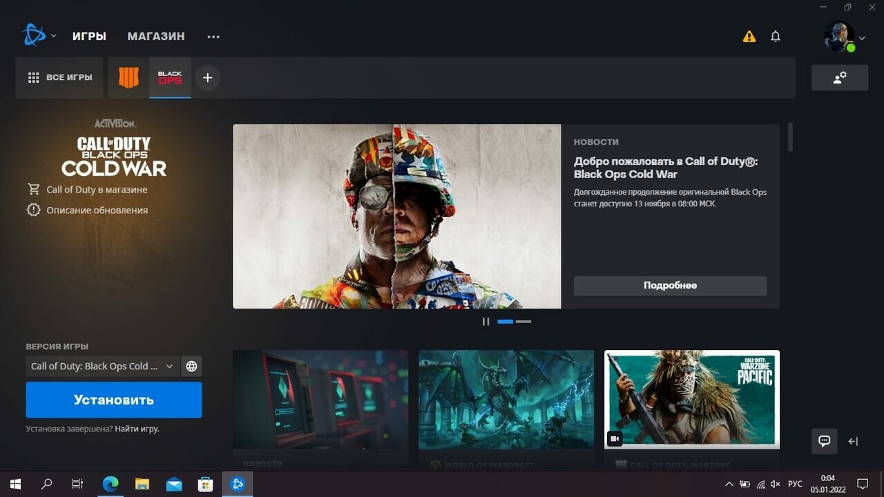This screenshot has height=497, width=884.
Task: Switch the РУС input language
Action: (x=796, y=485)
